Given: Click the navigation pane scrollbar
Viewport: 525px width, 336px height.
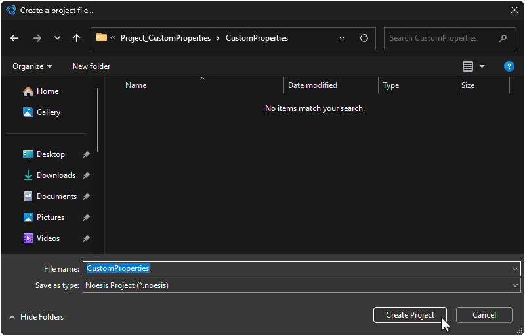Looking at the screenshot, I should pyautogui.click(x=98, y=120).
